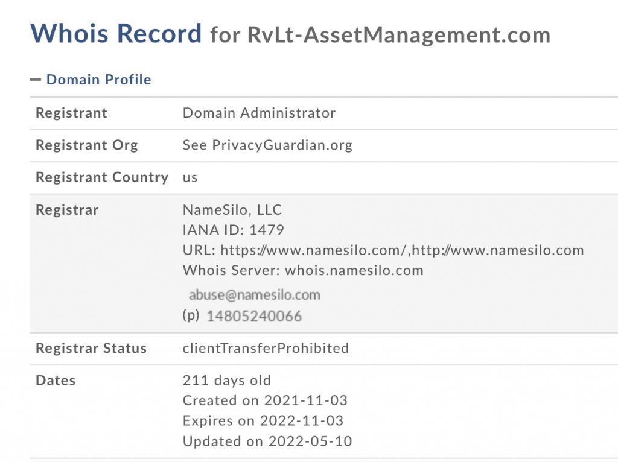618x462 pixels.
Task: Click the Created on 2021-11-03 date
Action: pos(265,400)
